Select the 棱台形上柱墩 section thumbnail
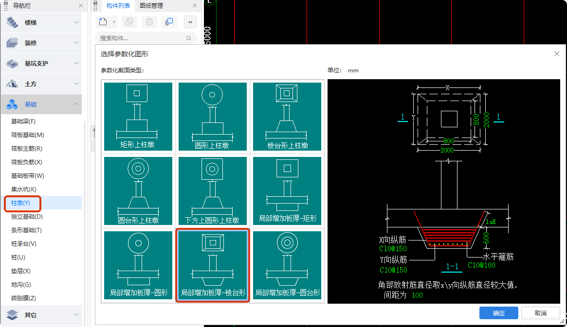The height and width of the screenshot is (327, 567). pos(287,117)
